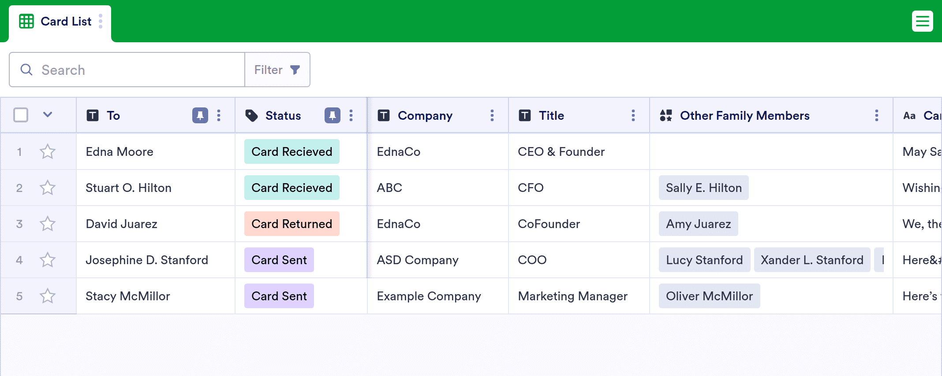The height and width of the screenshot is (376, 942).
Task: Star the David Juarez row
Action: click(48, 224)
